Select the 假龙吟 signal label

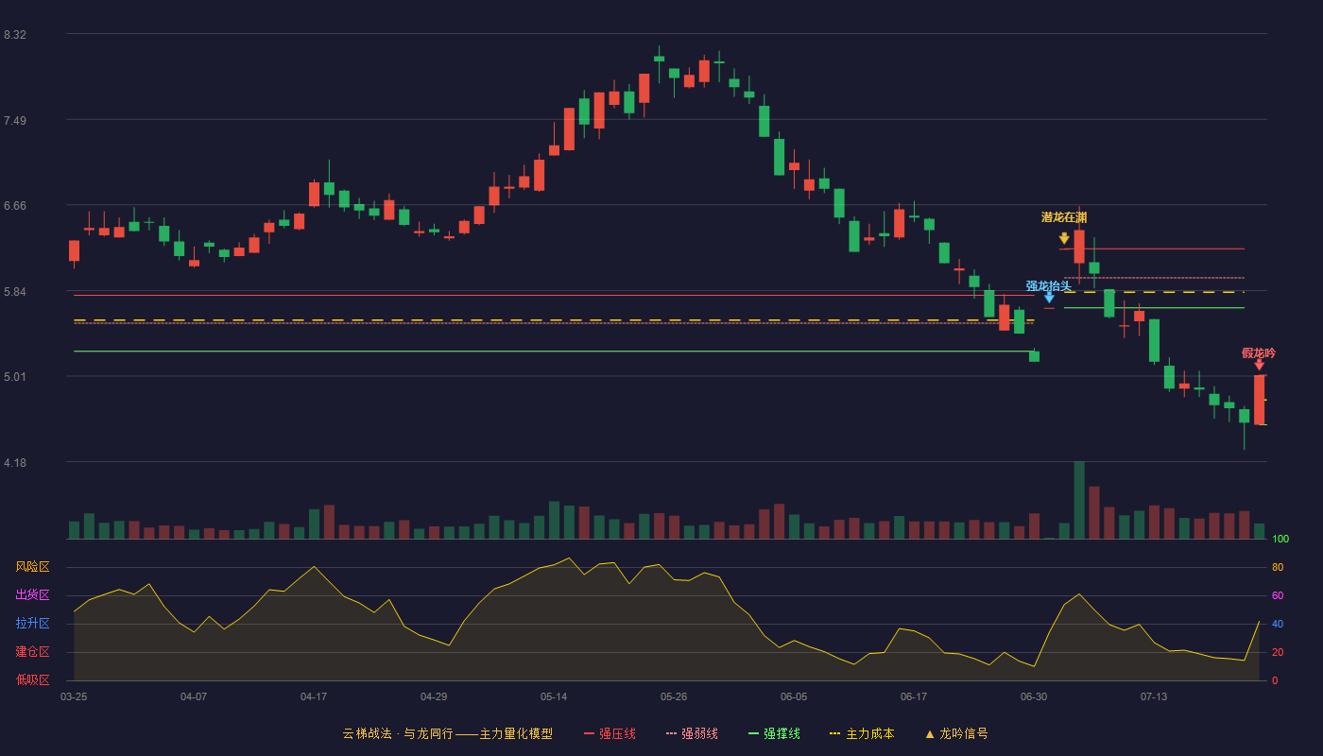click(1259, 353)
